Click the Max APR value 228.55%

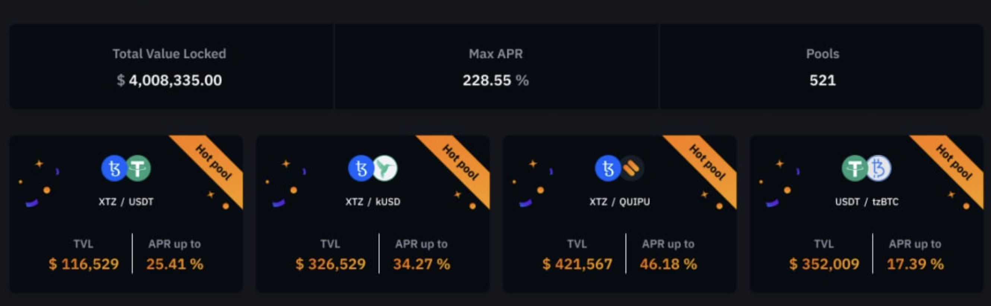[495, 81]
